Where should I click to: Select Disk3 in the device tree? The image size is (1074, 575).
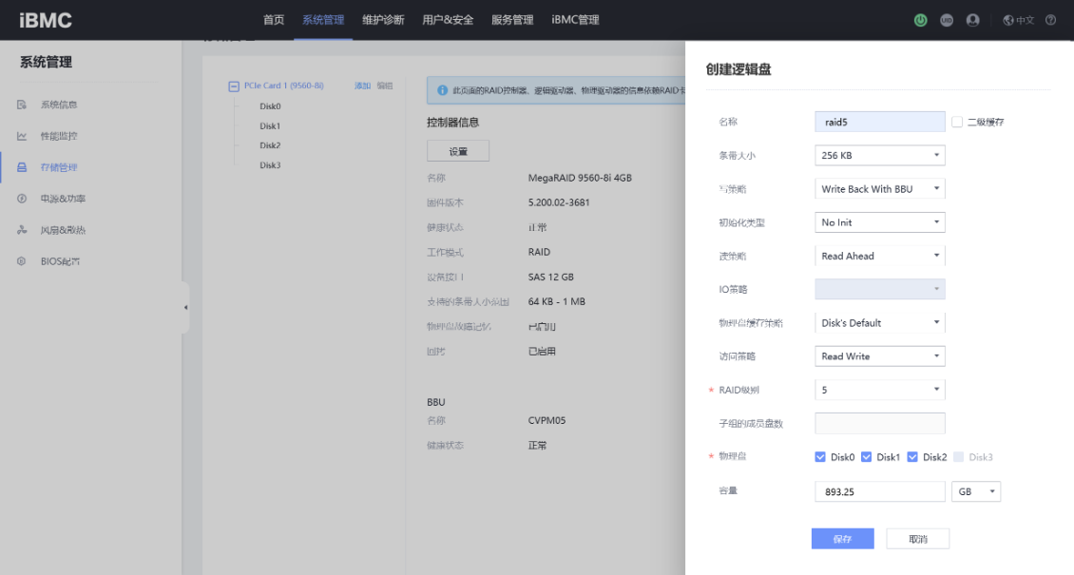(270, 165)
